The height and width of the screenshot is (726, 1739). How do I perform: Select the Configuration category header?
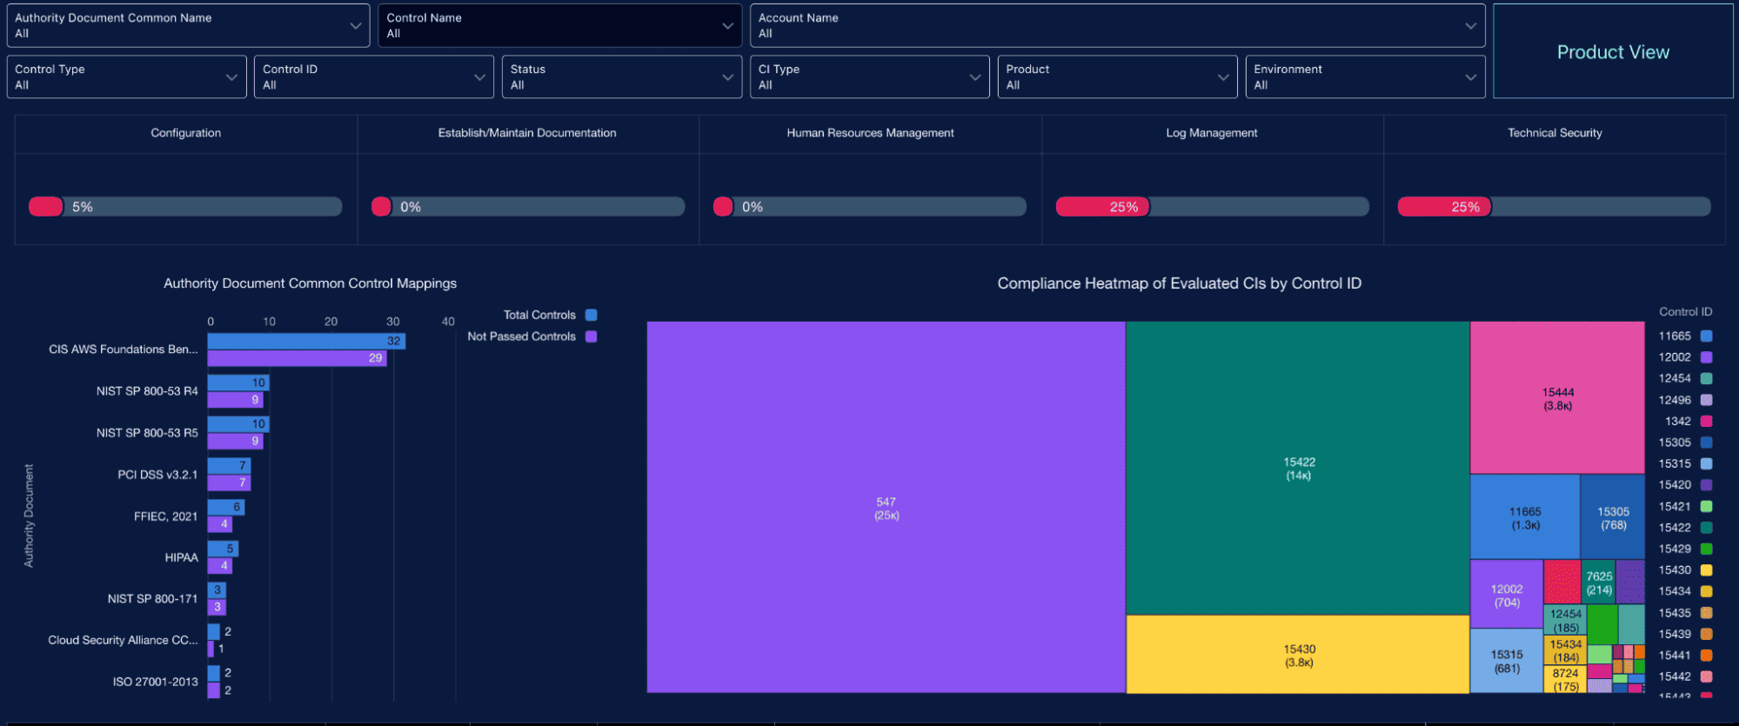[186, 133]
